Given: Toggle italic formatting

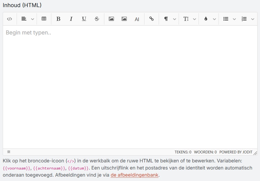Looking at the screenshot, I should coord(71,19).
